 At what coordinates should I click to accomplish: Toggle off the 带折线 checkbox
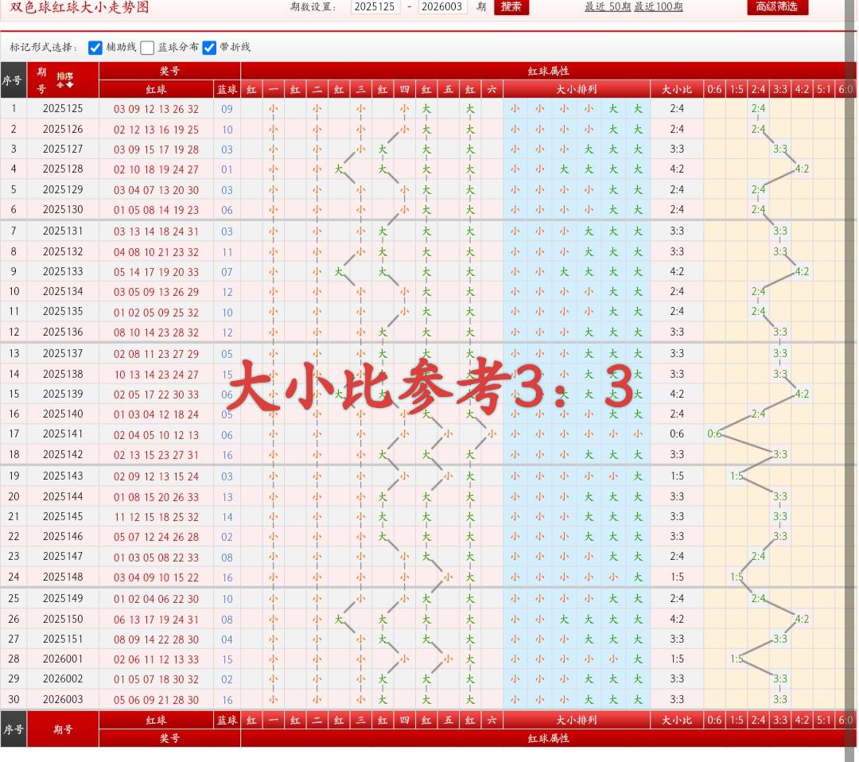point(209,48)
